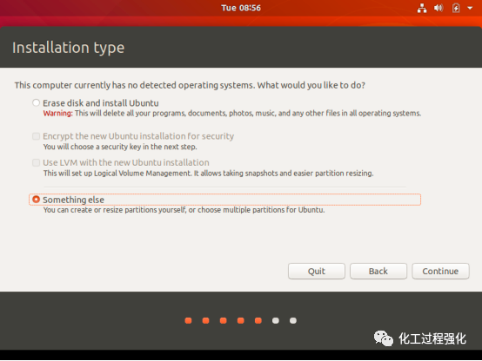Screen dimensions: 482x361
Task: Click text 'You will choose a security key'
Action: tap(120, 147)
